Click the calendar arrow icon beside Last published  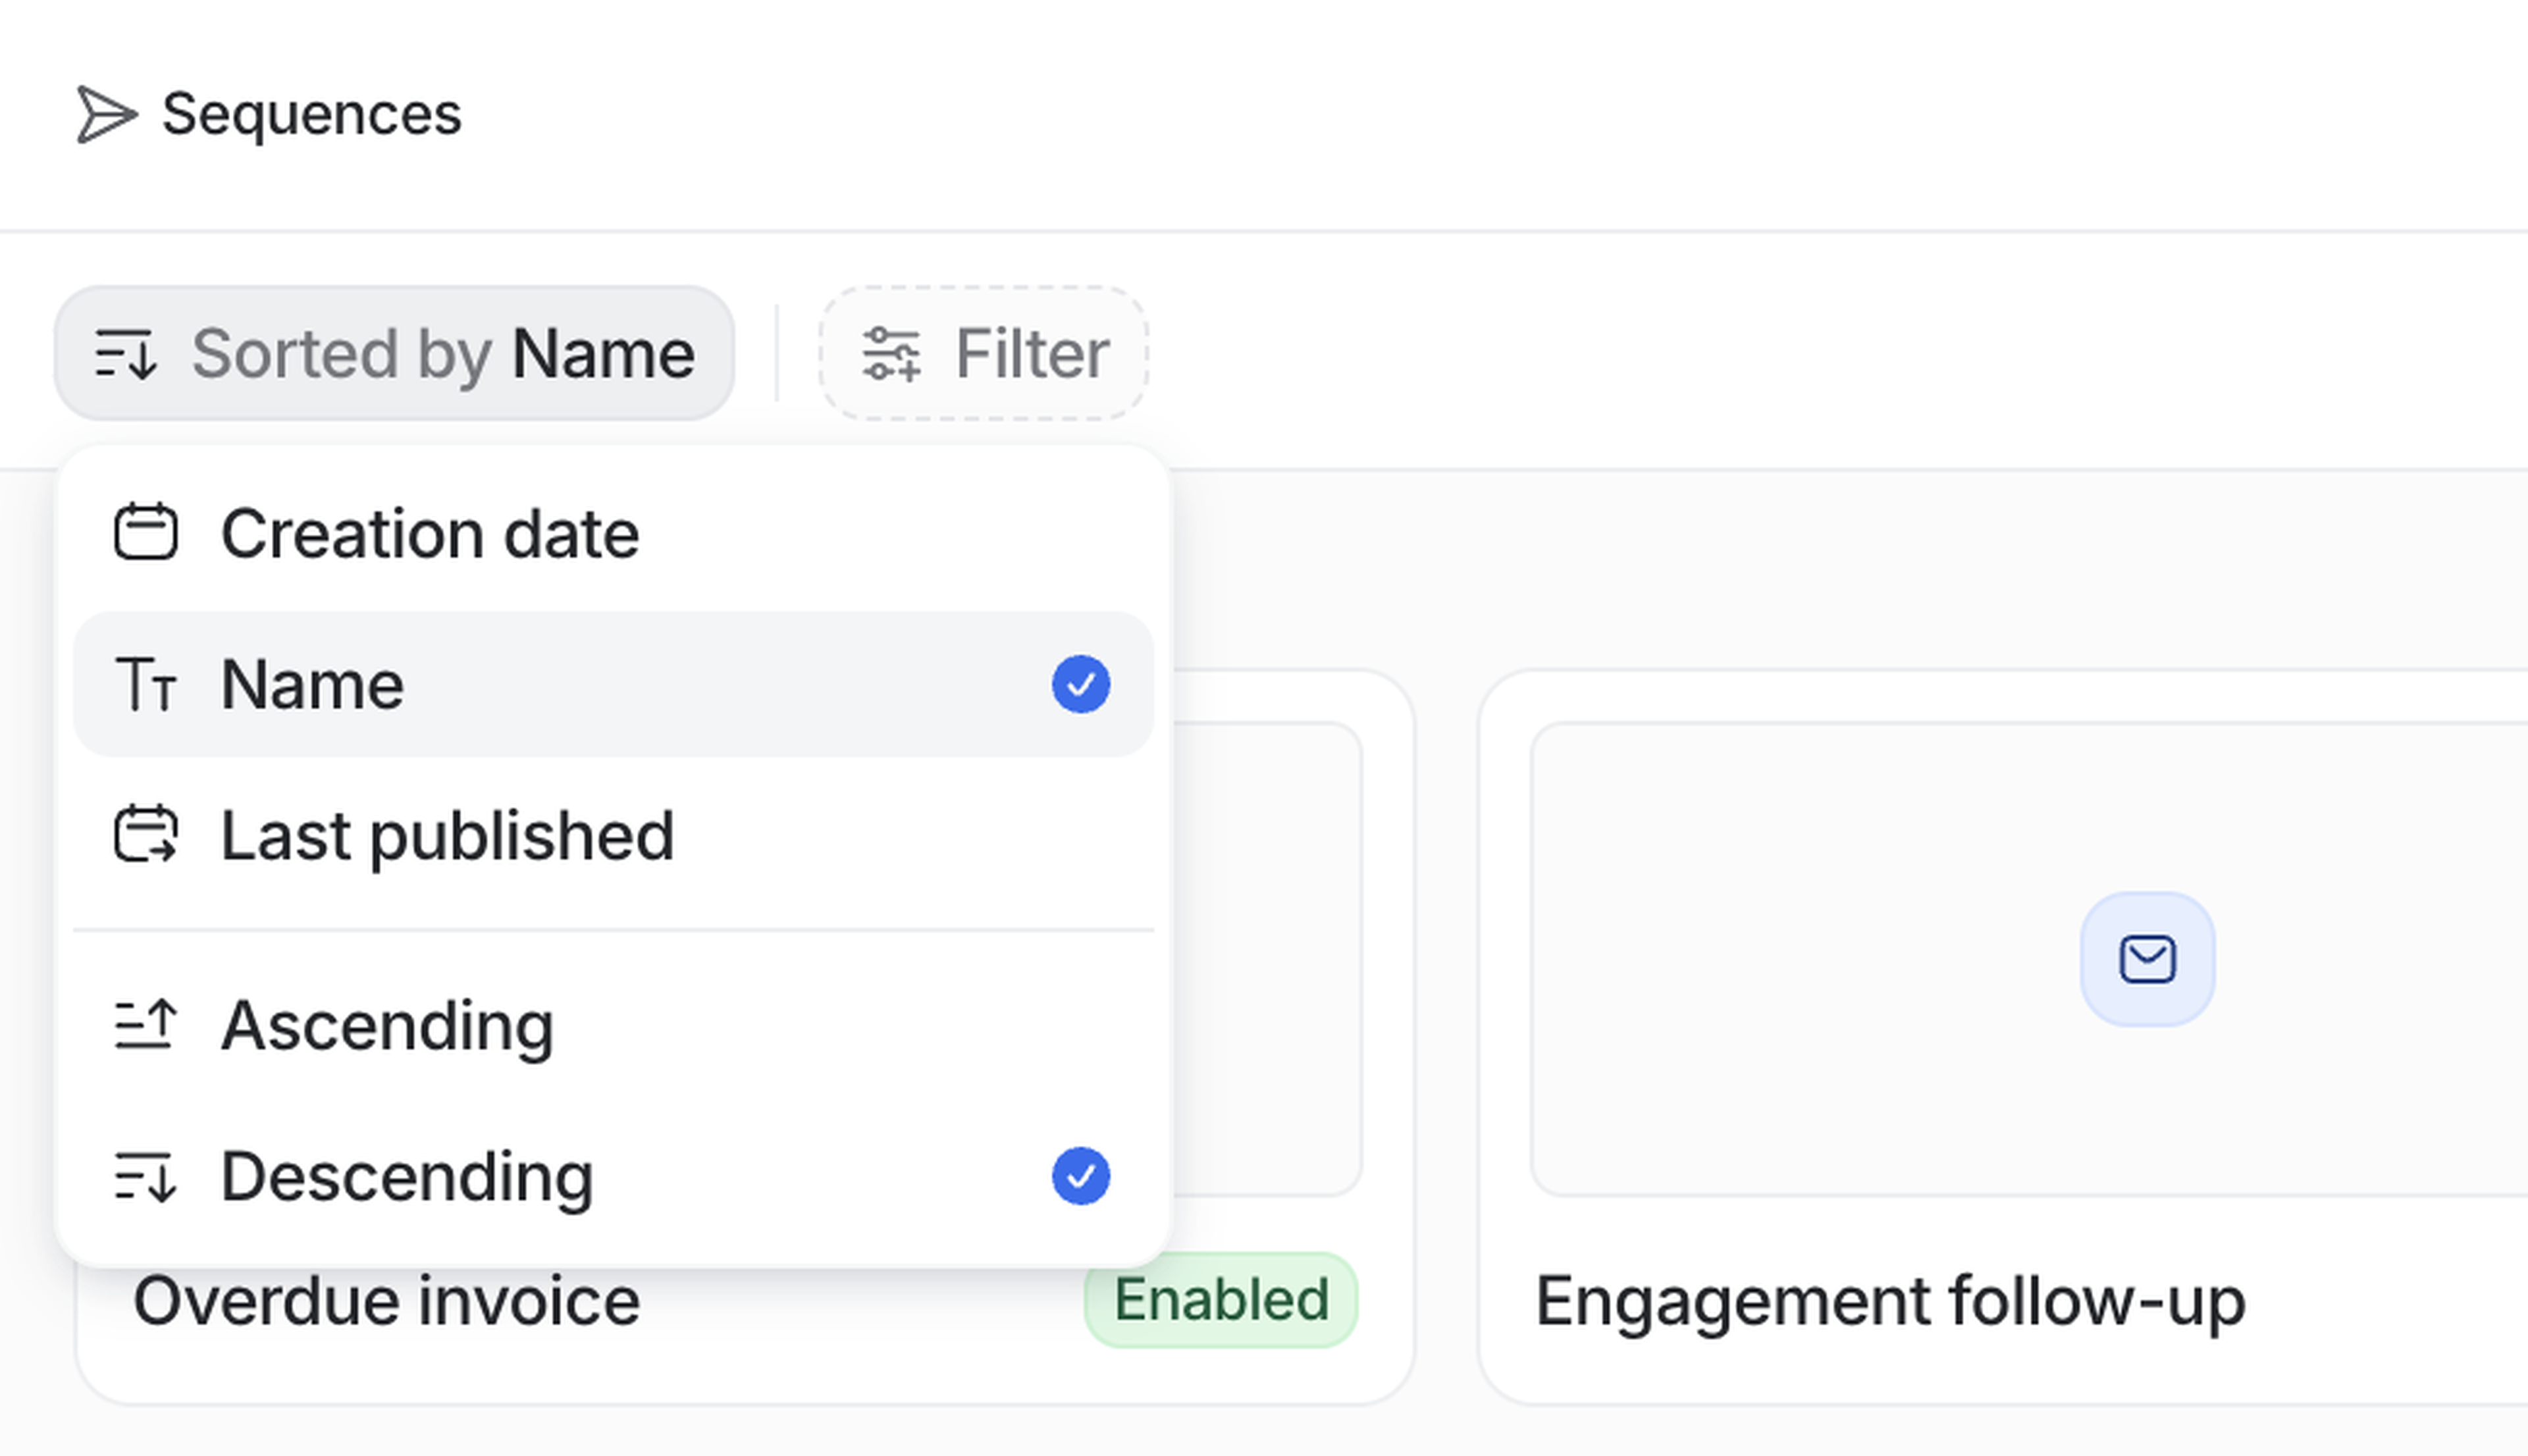coord(146,834)
